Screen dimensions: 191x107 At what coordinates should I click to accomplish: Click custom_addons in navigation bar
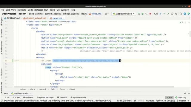53,14
